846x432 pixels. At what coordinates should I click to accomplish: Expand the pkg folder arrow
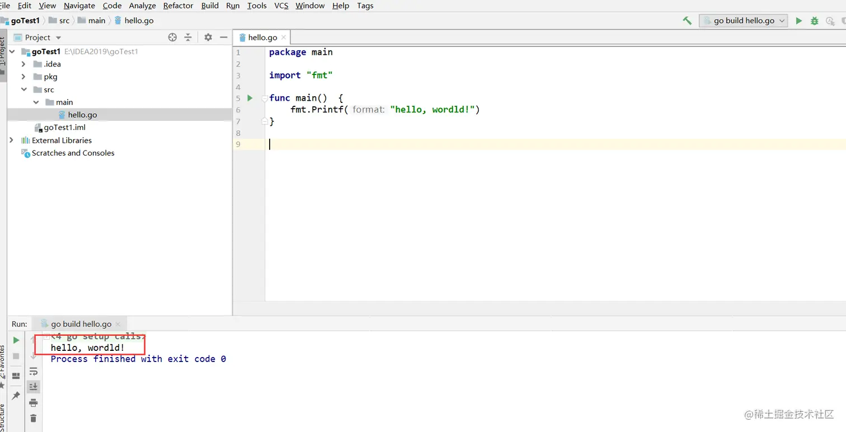point(23,77)
